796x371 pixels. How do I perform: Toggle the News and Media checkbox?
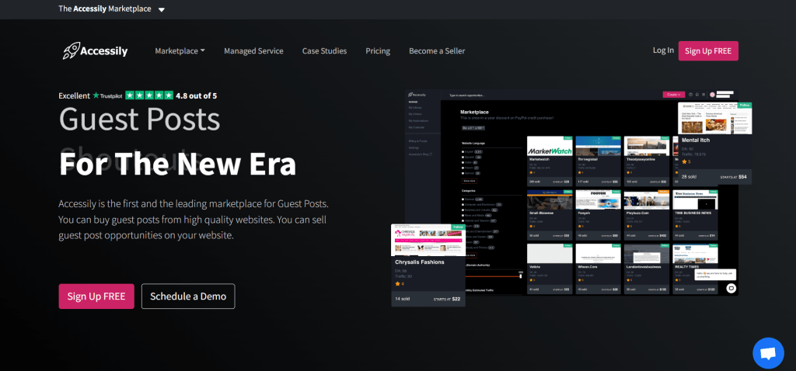tap(463, 216)
